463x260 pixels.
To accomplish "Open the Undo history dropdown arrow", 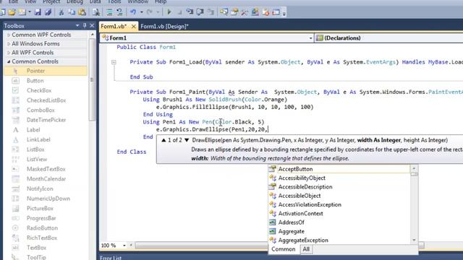I will [x=142, y=12].
